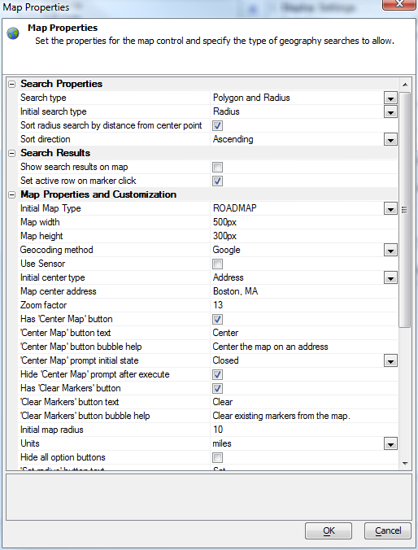Collapse the Search Results section
This screenshot has height=550, width=418.
[x=12, y=153]
